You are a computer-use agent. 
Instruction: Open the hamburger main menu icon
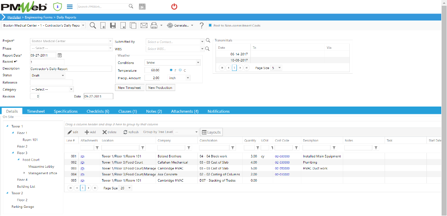[69, 6]
